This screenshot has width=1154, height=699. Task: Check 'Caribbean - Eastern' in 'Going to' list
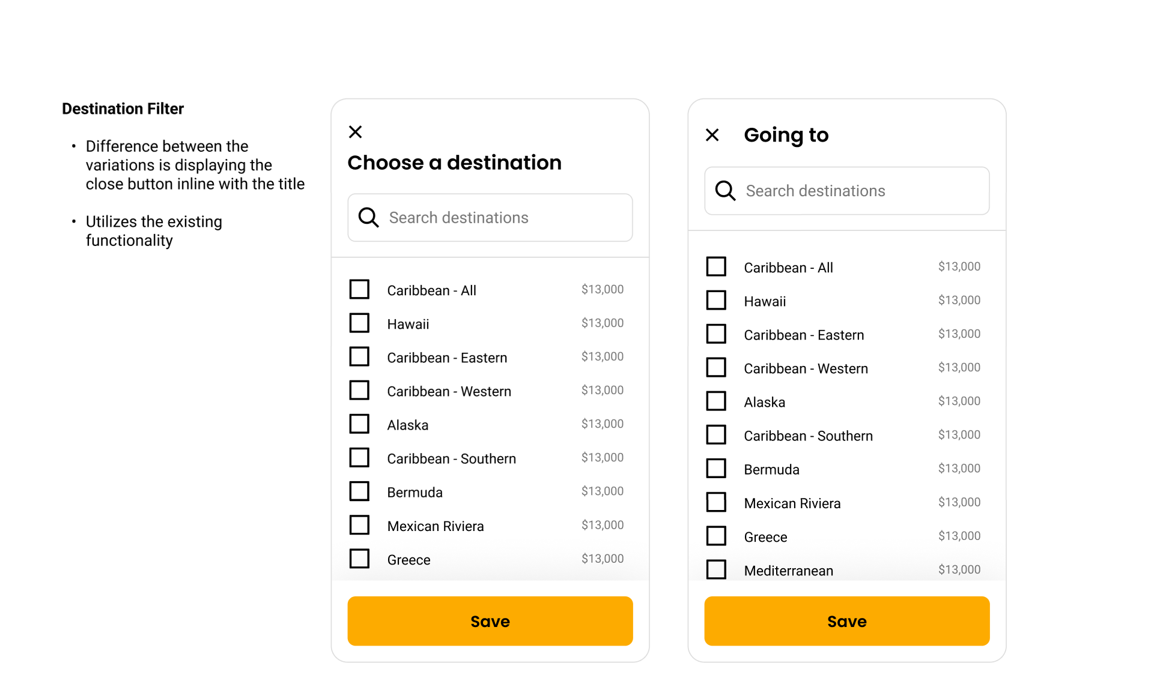(x=716, y=334)
